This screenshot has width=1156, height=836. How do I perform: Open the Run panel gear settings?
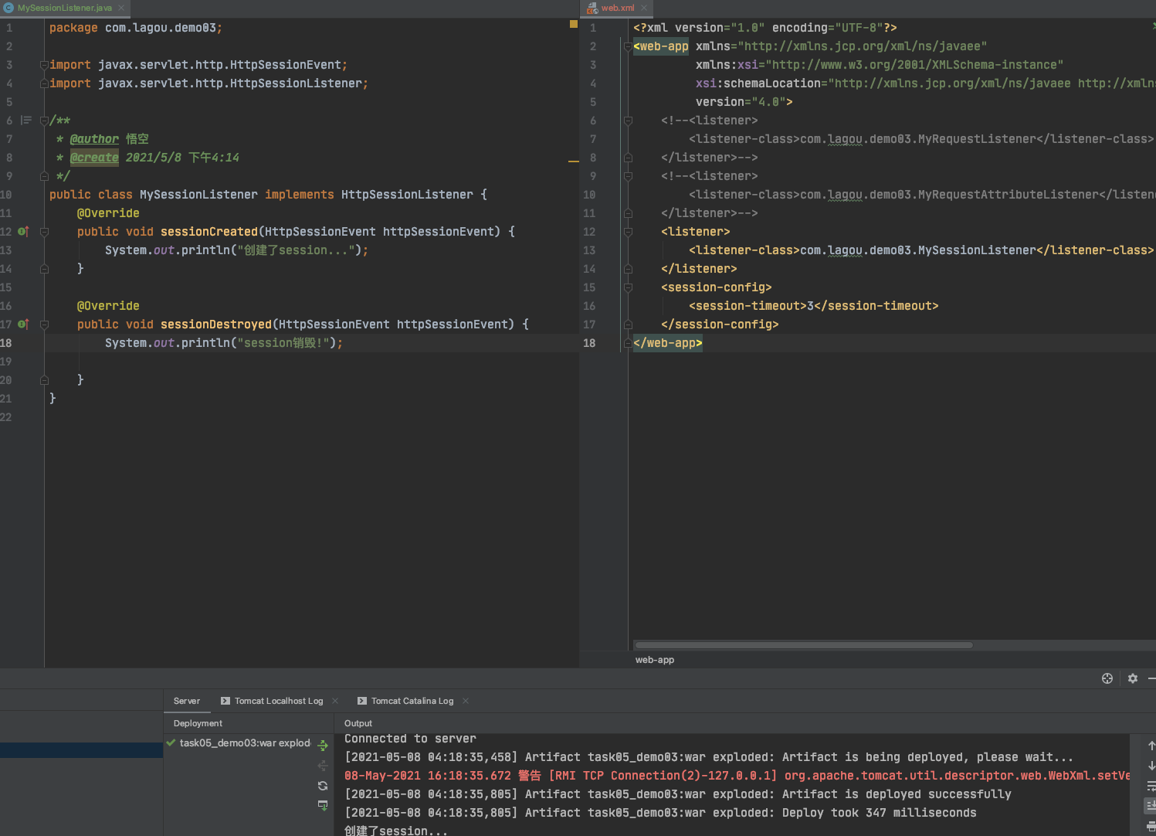pyautogui.click(x=1133, y=678)
